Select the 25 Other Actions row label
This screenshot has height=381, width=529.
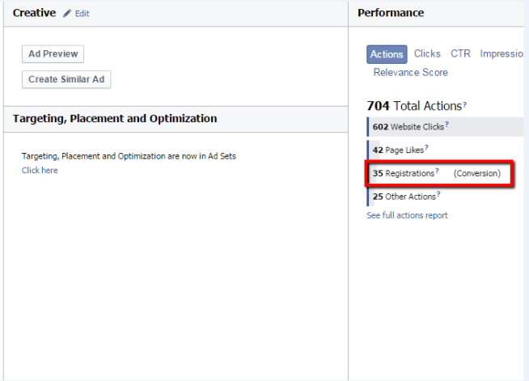404,197
